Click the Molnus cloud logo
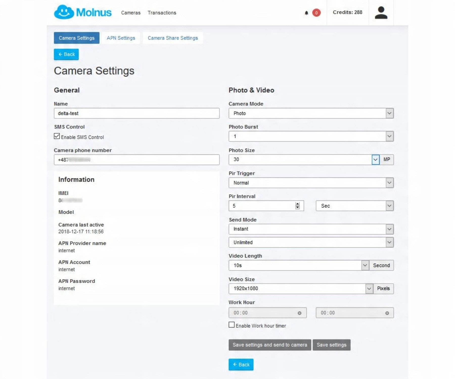 click(83, 12)
